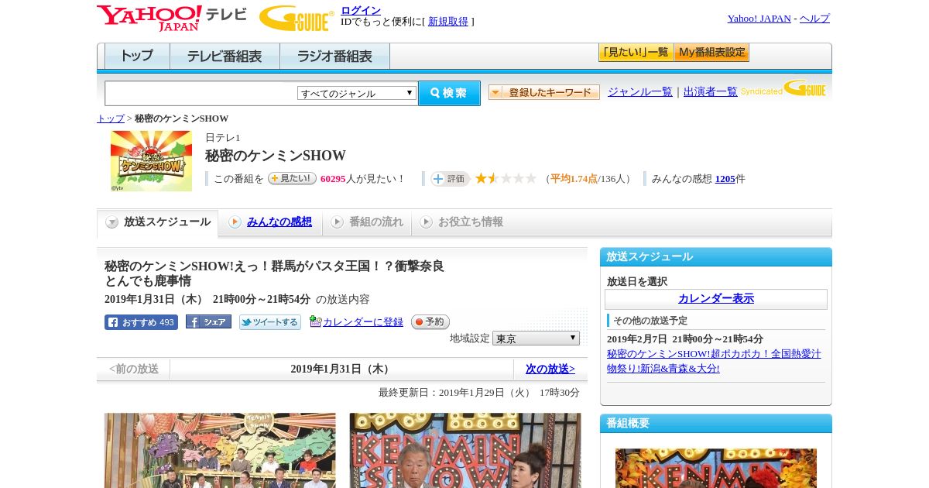Expand the 地域設定 東京 dropdown
This screenshot has width=929, height=488.
point(536,339)
